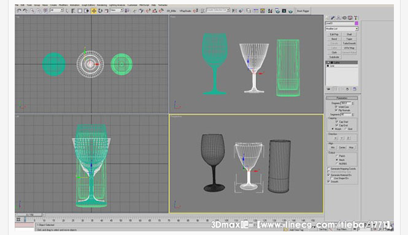Switch to the Utilities command panel

[x=355, y=18]
